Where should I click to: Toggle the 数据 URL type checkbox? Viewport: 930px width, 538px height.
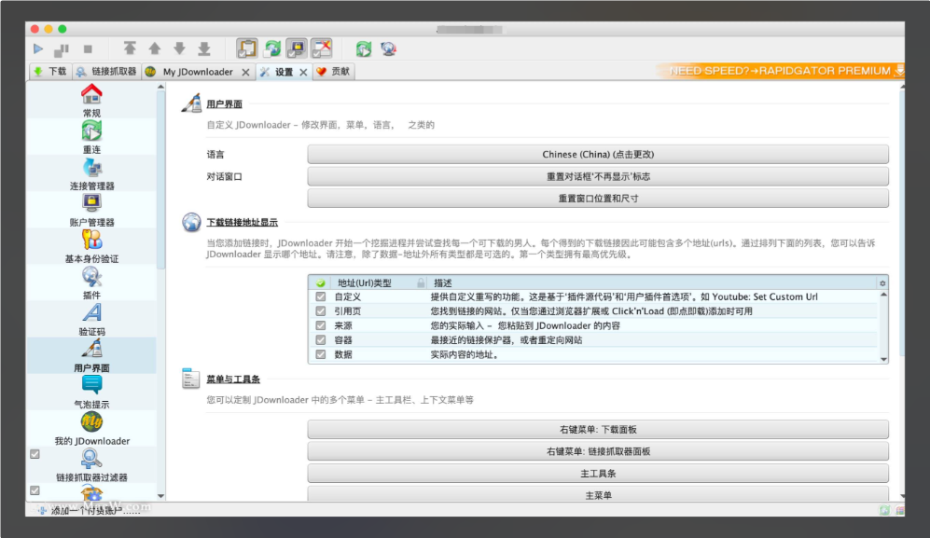click(x=321, y=354)
